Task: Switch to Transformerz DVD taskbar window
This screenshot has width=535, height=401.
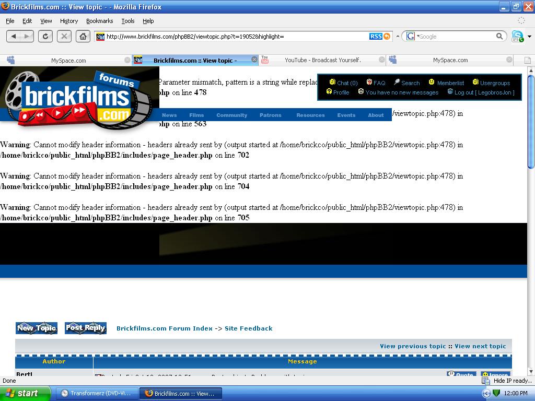Action: point(97,393)
